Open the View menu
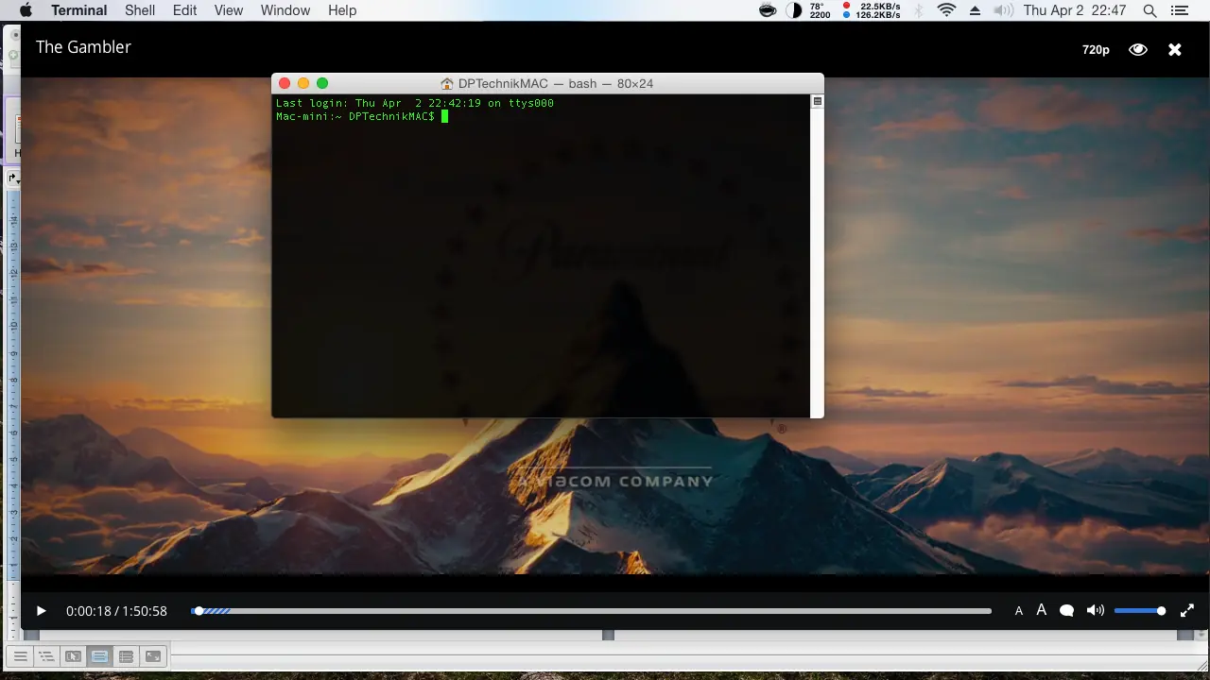 click(229, 10)
